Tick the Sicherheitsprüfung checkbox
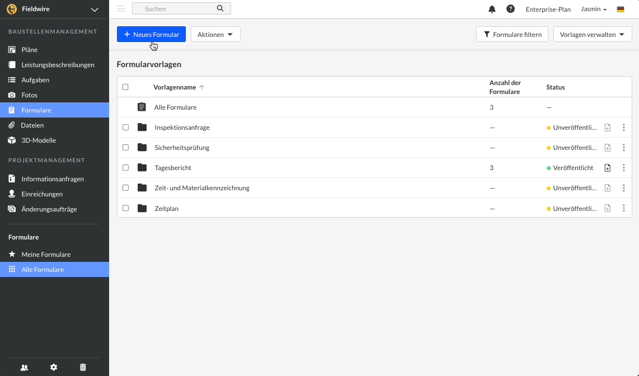The height and width of the screenshot is (376, 639). point(125,148)
